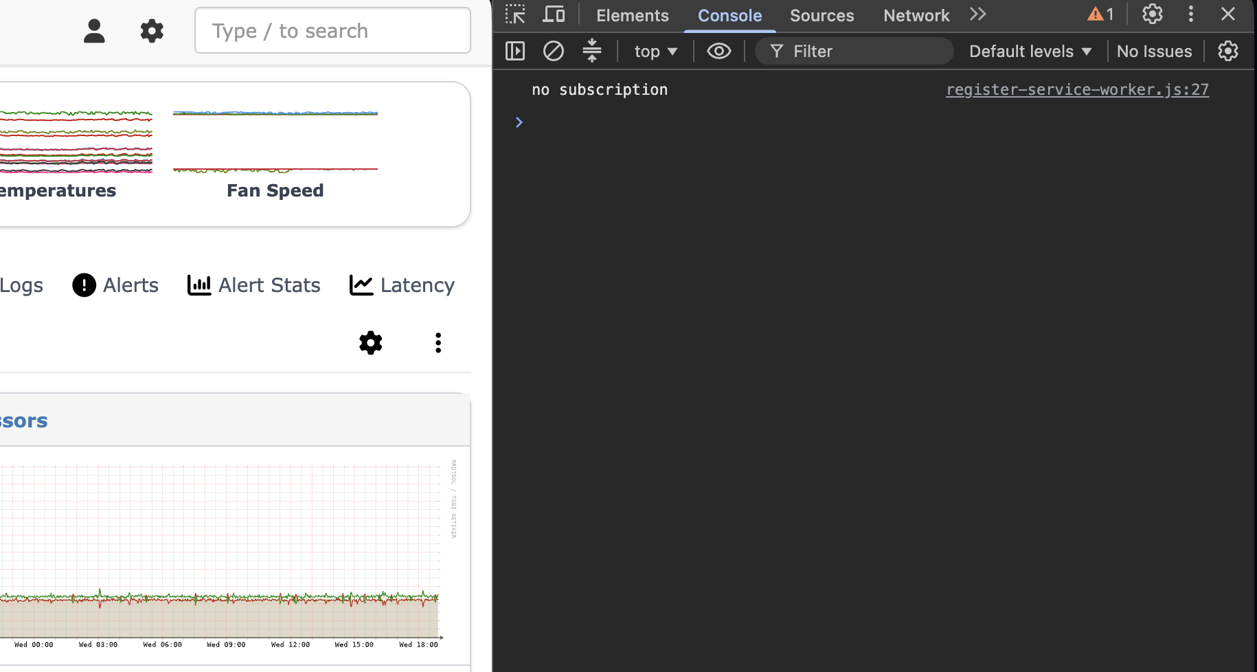Viewport: 1257px width, 672px height.
Task: Select the 'no subscription' console message
Action: (600, 90)
